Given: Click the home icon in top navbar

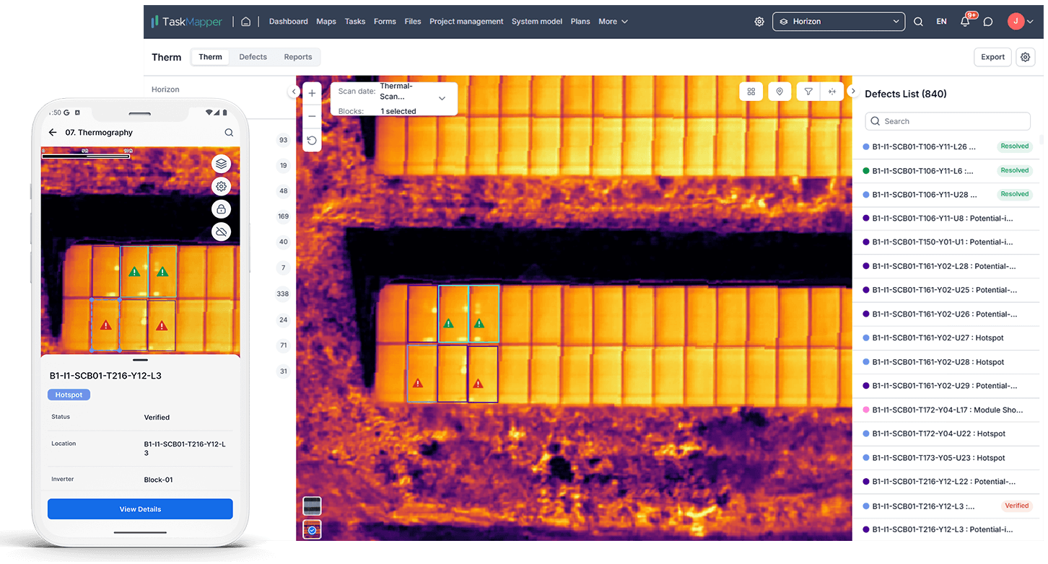Looking at the screenshot, I should click(x=246, y=22).
